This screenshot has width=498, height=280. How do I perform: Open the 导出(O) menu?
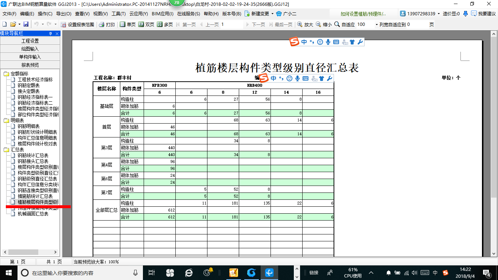63,14
